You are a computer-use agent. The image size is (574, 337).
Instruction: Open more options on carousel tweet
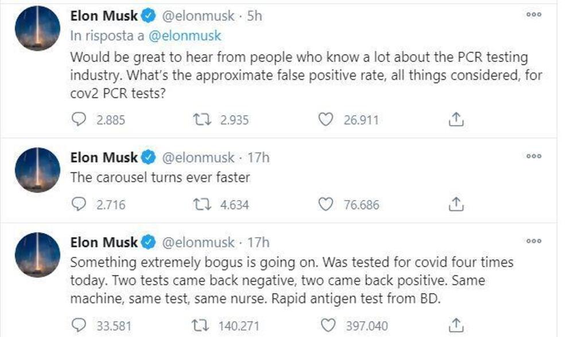[534, 156]
